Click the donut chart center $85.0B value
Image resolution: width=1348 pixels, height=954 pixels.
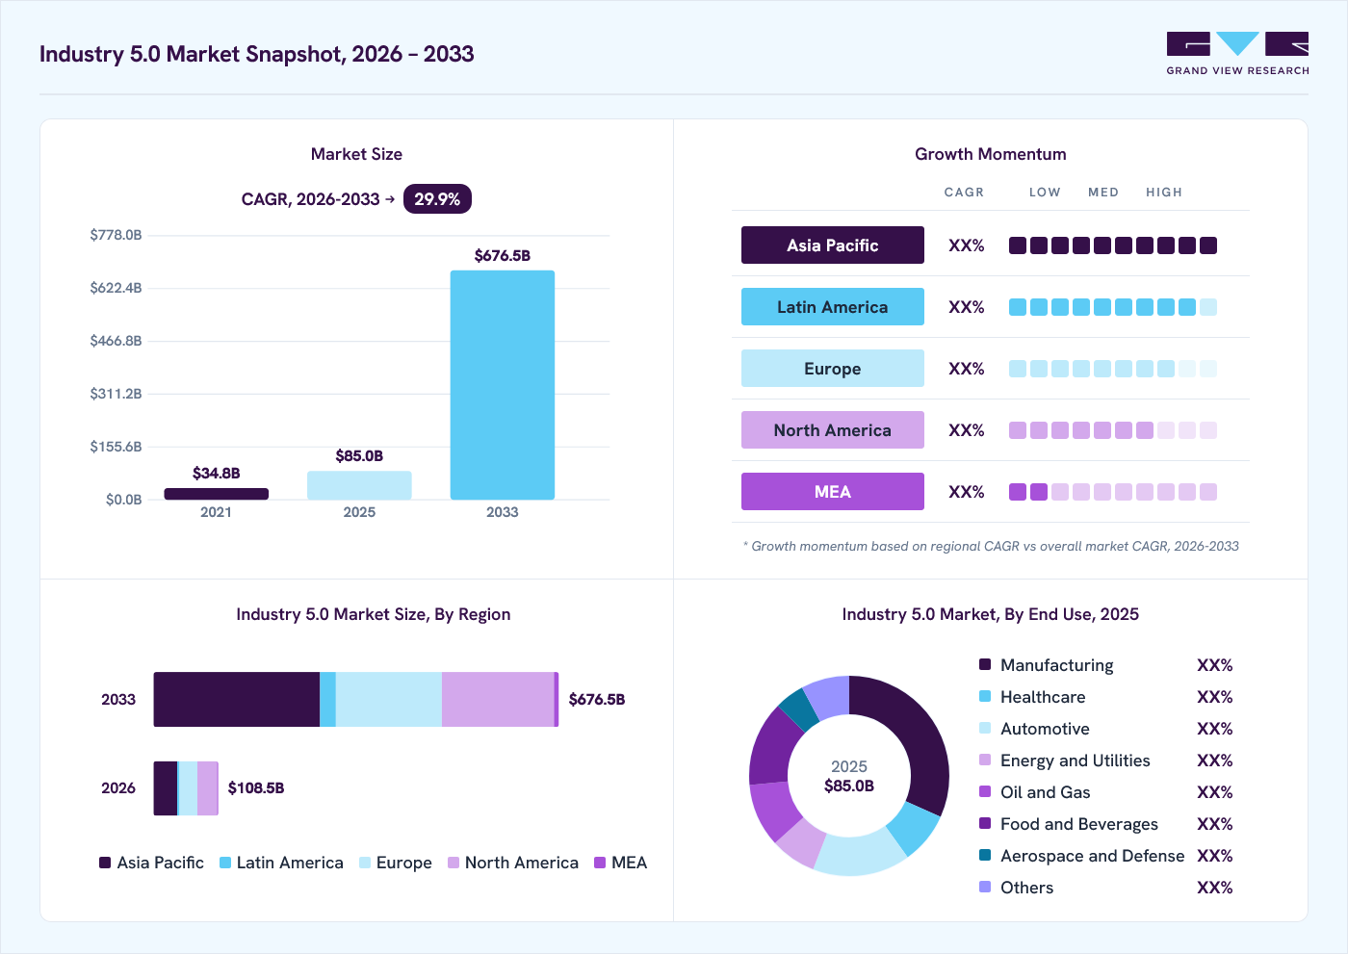pos(849,786)
